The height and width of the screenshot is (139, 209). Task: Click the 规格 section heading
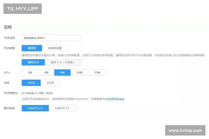point(8,27)
